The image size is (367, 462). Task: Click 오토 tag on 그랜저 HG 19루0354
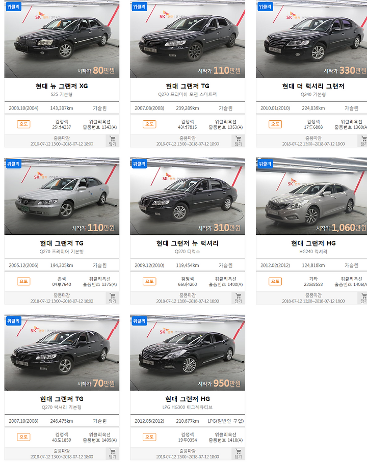pos(149,437)
